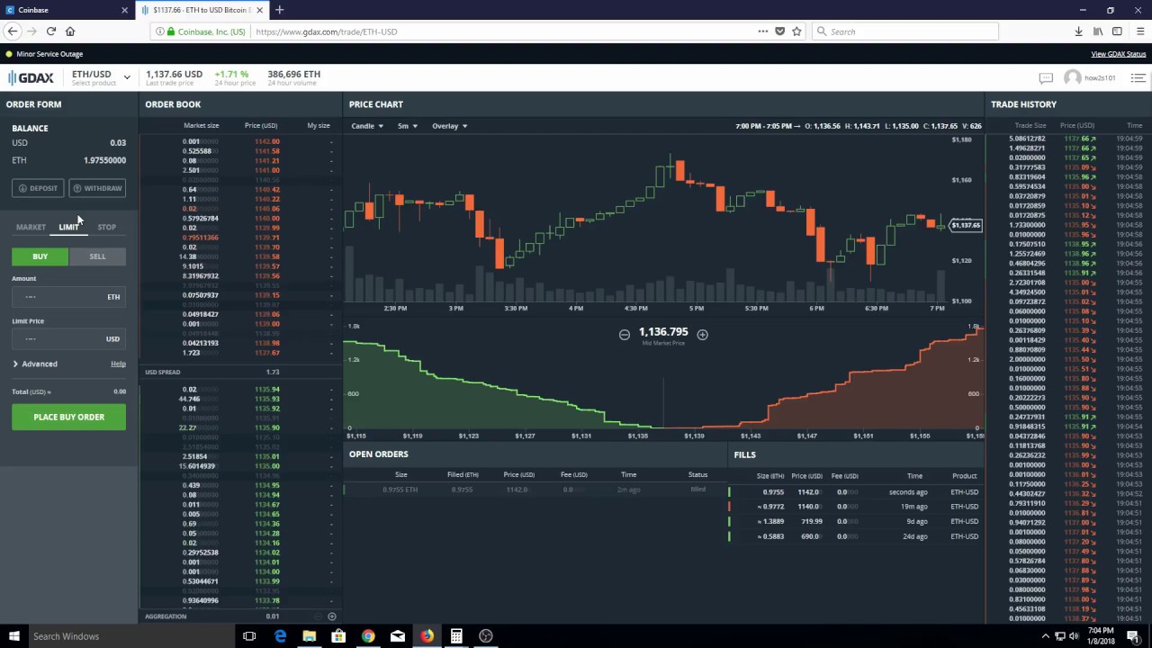
Task: Open Firefox library icon
Action: (1098, 31)
